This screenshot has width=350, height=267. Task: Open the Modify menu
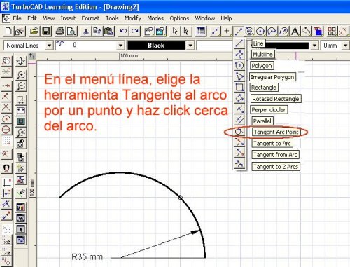pyautogui.click(x=133, y=18)
